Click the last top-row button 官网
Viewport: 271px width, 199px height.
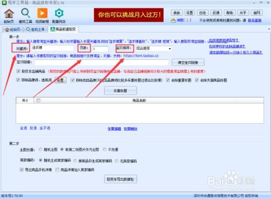point(256,13)
